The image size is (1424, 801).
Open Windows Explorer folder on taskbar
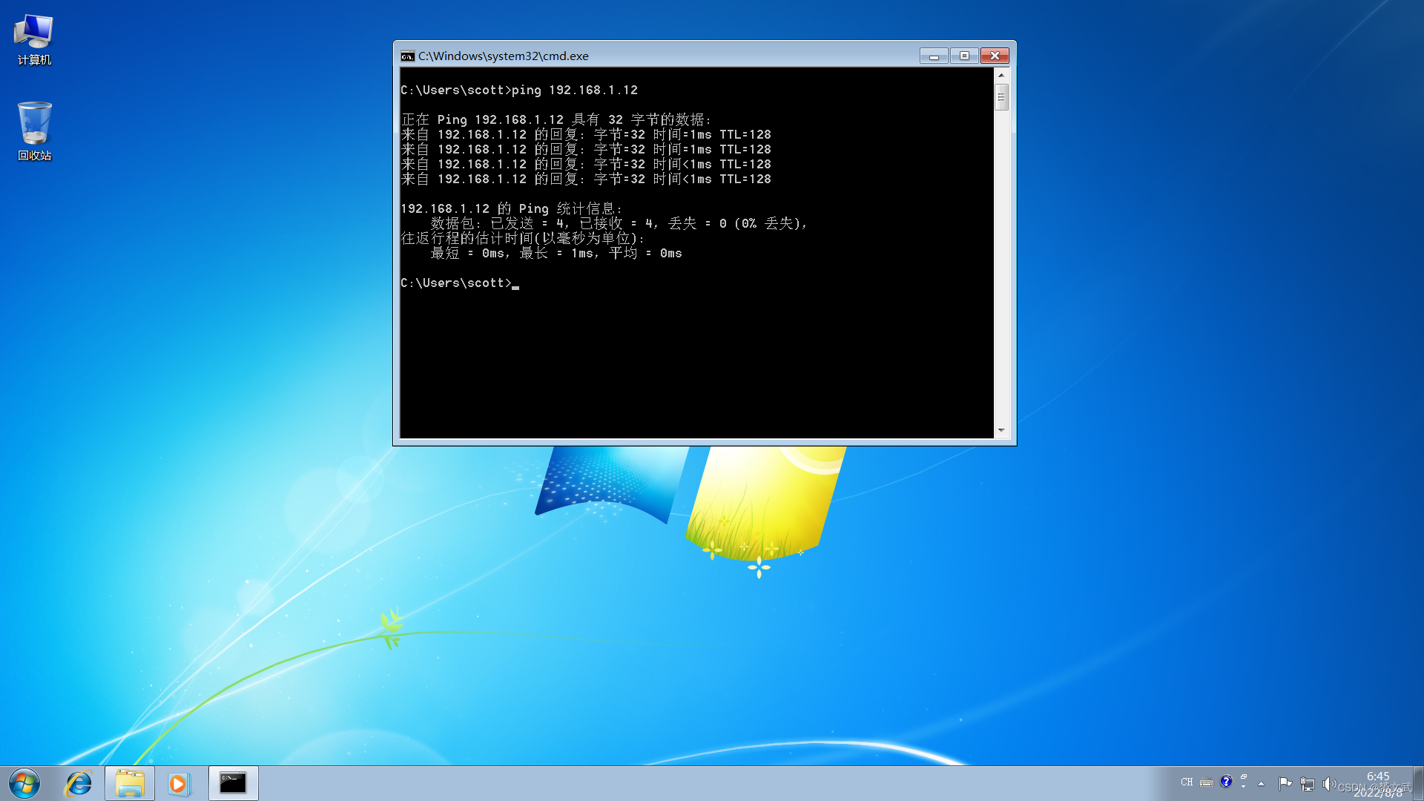(x=130, y=783)
